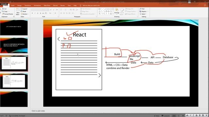This screenshot has height=117, width=209.
Task: Click the Reset slide button
Action: click(24, 11)
